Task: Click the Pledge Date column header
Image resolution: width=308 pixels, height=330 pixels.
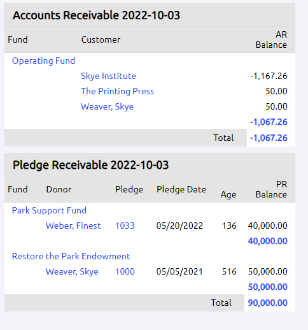Action: pos(181,190)
